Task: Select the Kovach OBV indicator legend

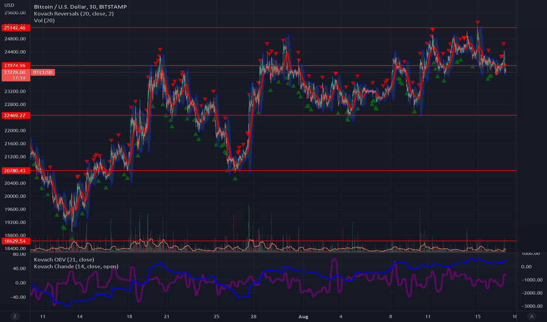Action: tap(64, 260)
